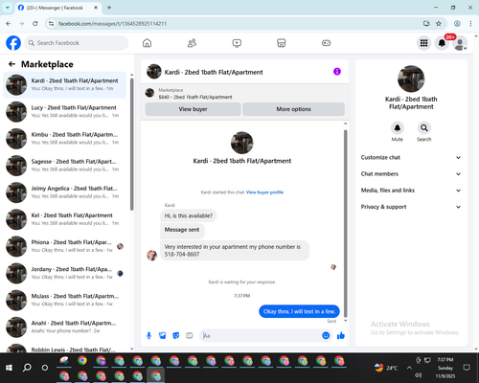Mute the Kardi chat bell
Screen dimensions: 479x383
click(x=398, y=128)
